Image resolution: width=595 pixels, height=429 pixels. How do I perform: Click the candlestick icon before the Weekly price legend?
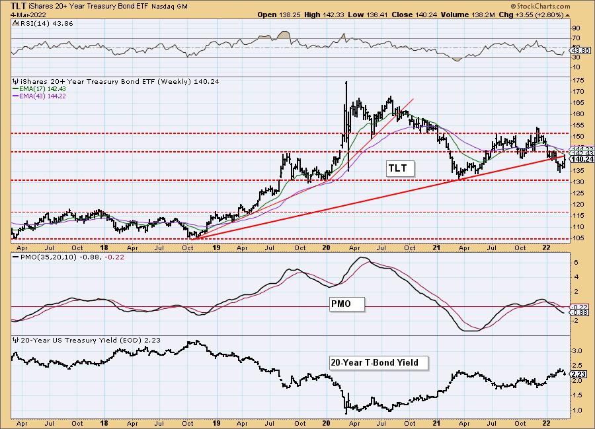click(15, 81)
